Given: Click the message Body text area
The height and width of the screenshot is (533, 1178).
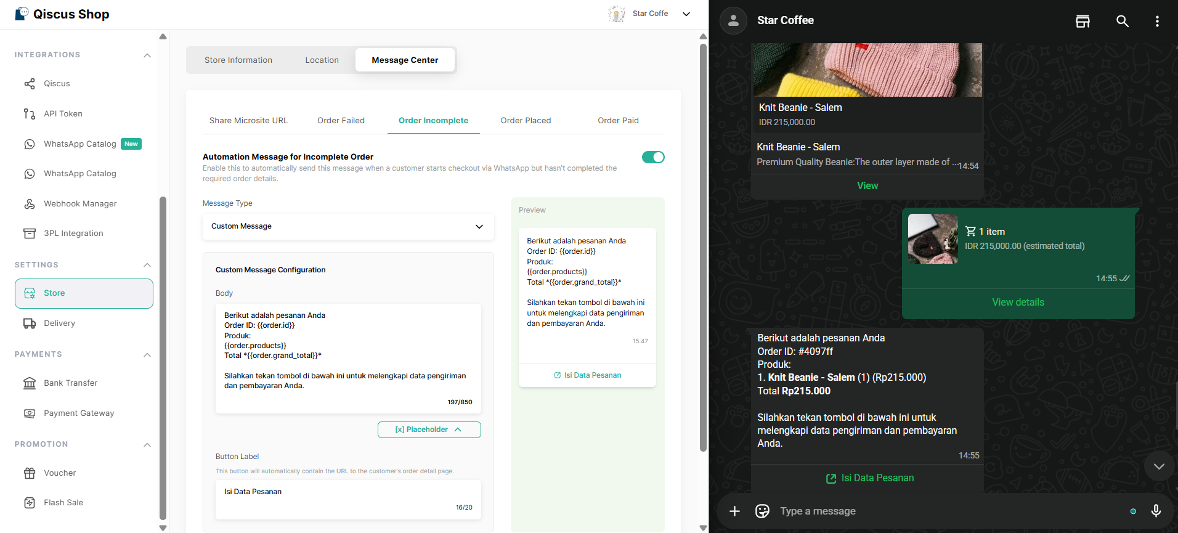Looking at the screenshot, I should tap(348, 359).
